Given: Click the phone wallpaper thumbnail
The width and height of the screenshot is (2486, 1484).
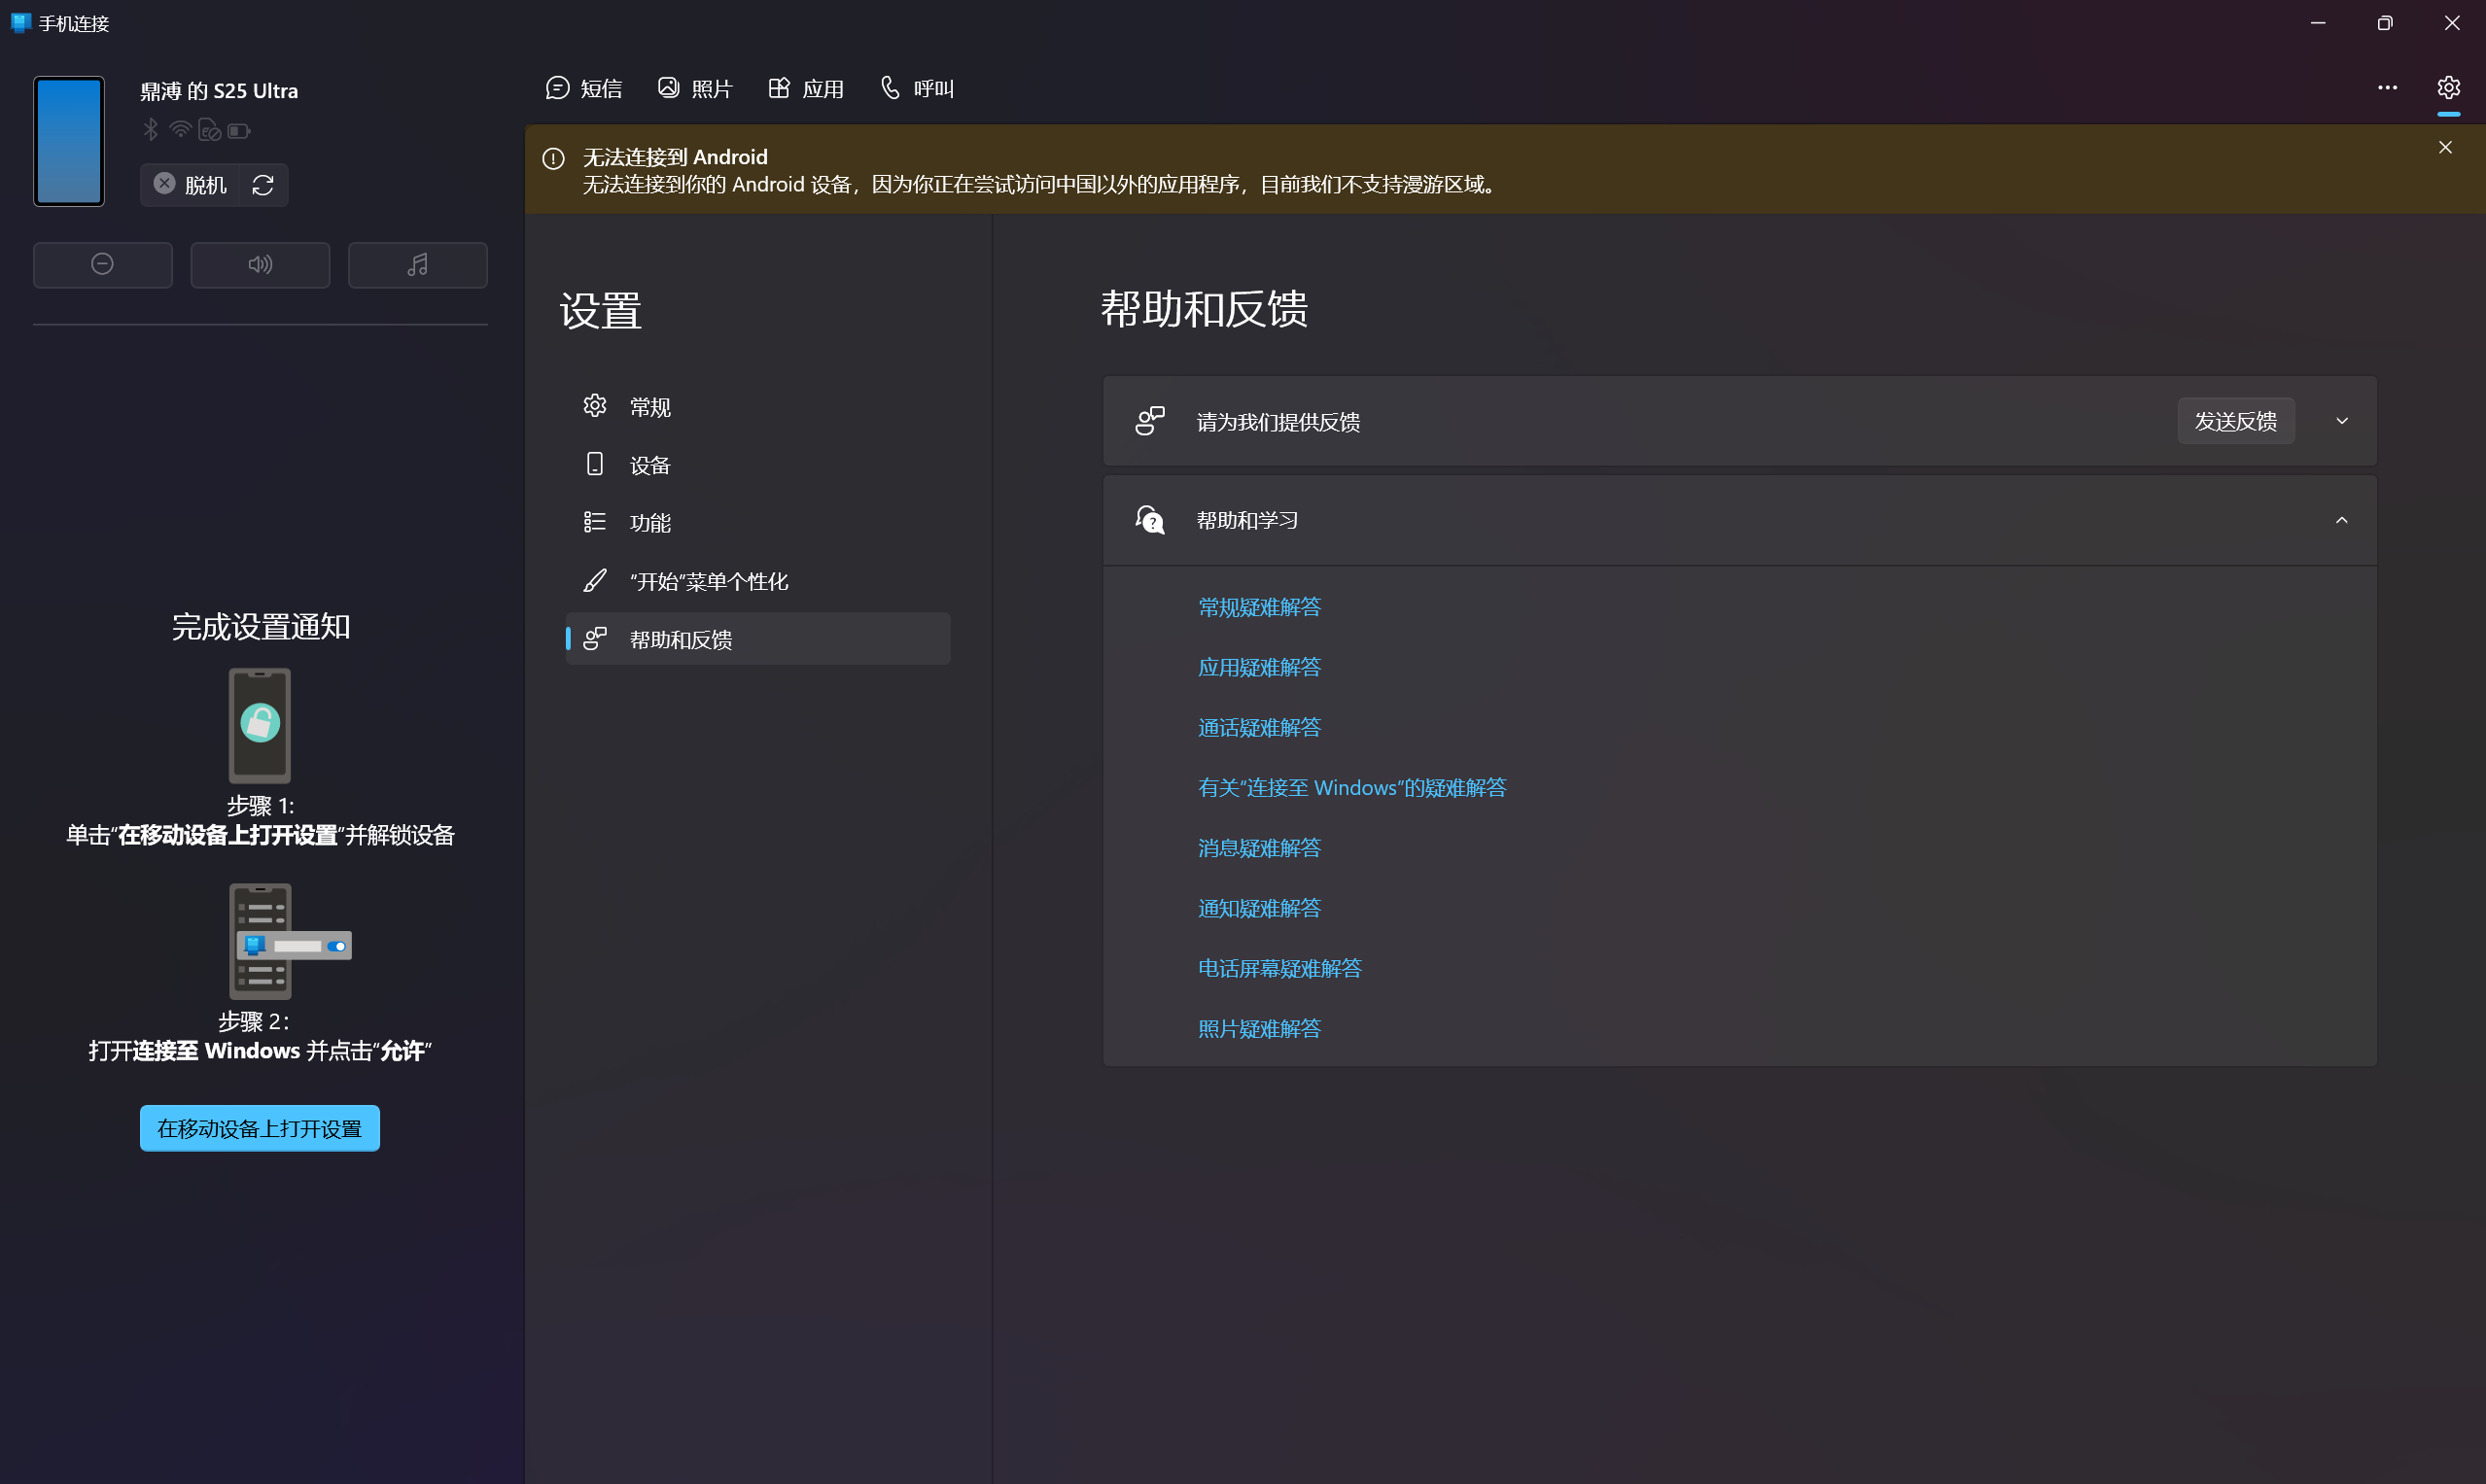Looking at the screenshot, I should point(68,141).
